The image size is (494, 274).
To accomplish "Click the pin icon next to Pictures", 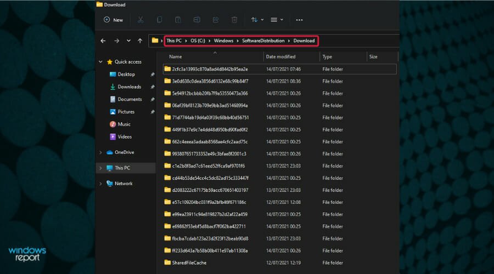I will click(153, 112).
